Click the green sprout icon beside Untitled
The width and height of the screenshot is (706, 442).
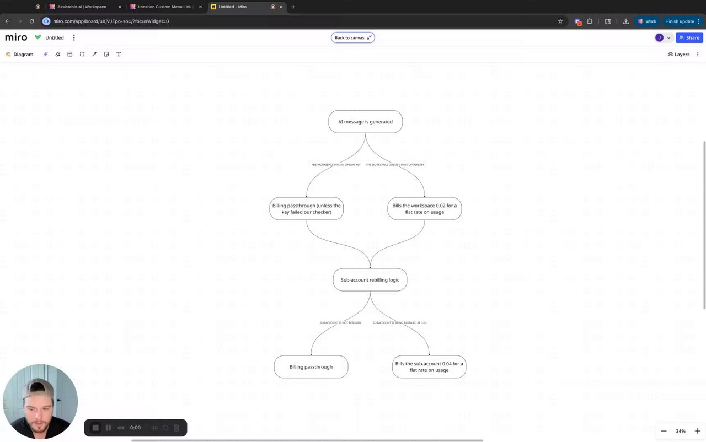click(x=38, y=37)
